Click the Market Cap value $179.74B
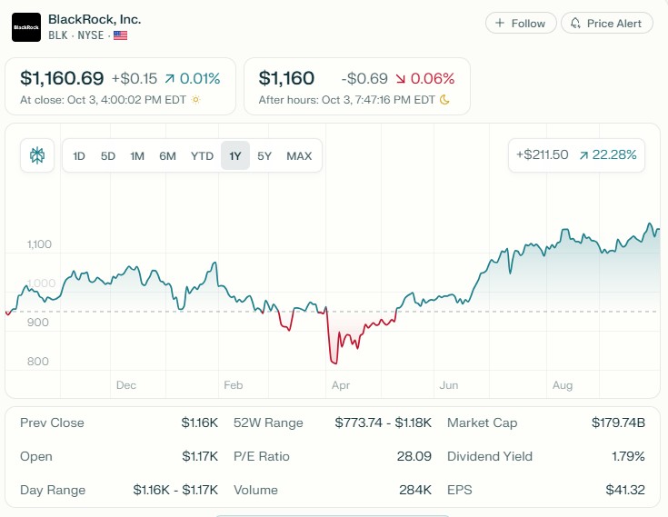This screenshot has height=517, width=668. click(x=617, y=423)
